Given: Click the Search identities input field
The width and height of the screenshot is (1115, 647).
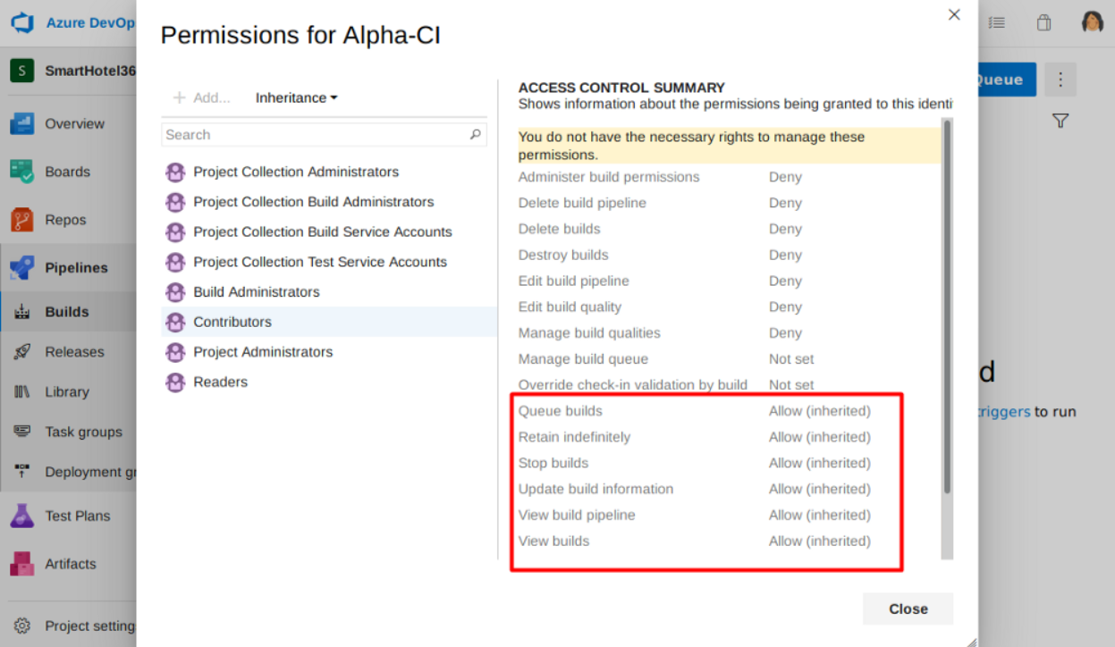Looking at the screenshot, I should (315, 135).
